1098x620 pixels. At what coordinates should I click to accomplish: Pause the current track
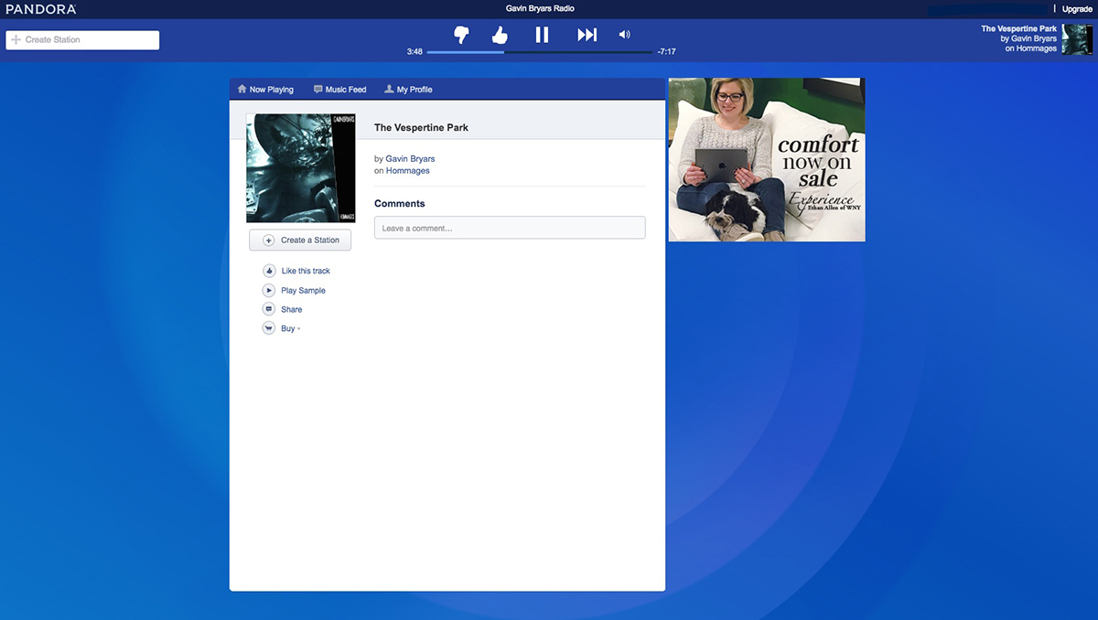[542, 35]
